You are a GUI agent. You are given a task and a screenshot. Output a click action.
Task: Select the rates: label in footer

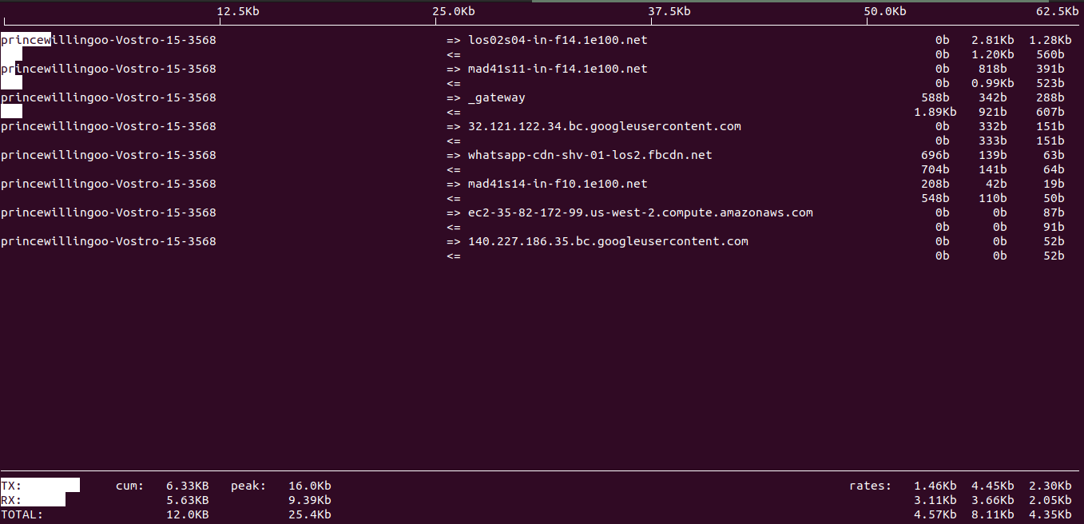coord(871,486)
